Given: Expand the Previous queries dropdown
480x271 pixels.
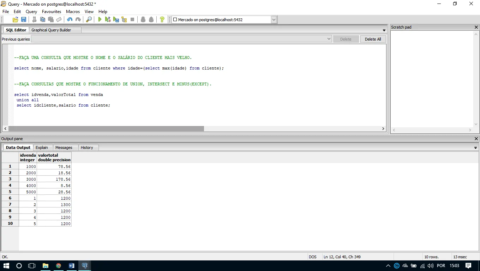Looking at the screenshot, I should pos(329,39).
